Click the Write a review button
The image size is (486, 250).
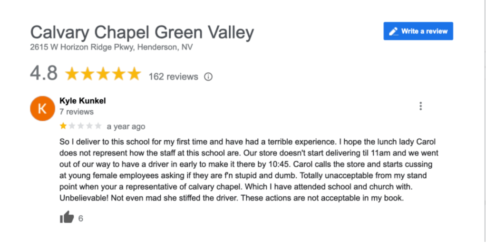coord(418,31)
